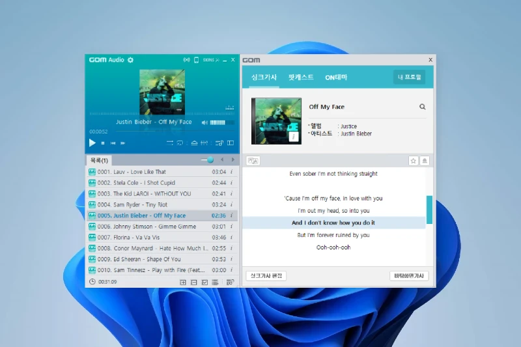This screenshot has height=347, width=521.
Task: Click the clock total time icon
Action: (92, 282)
